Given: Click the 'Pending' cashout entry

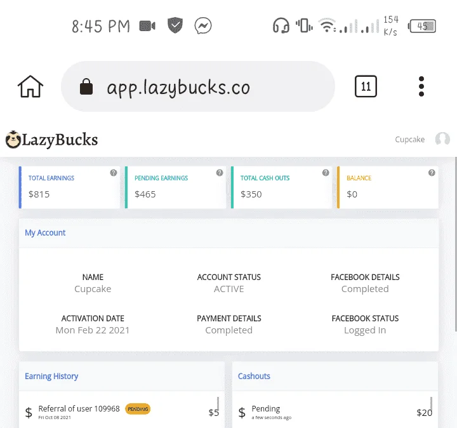Looking at the screenshot, I should (266, 408).
